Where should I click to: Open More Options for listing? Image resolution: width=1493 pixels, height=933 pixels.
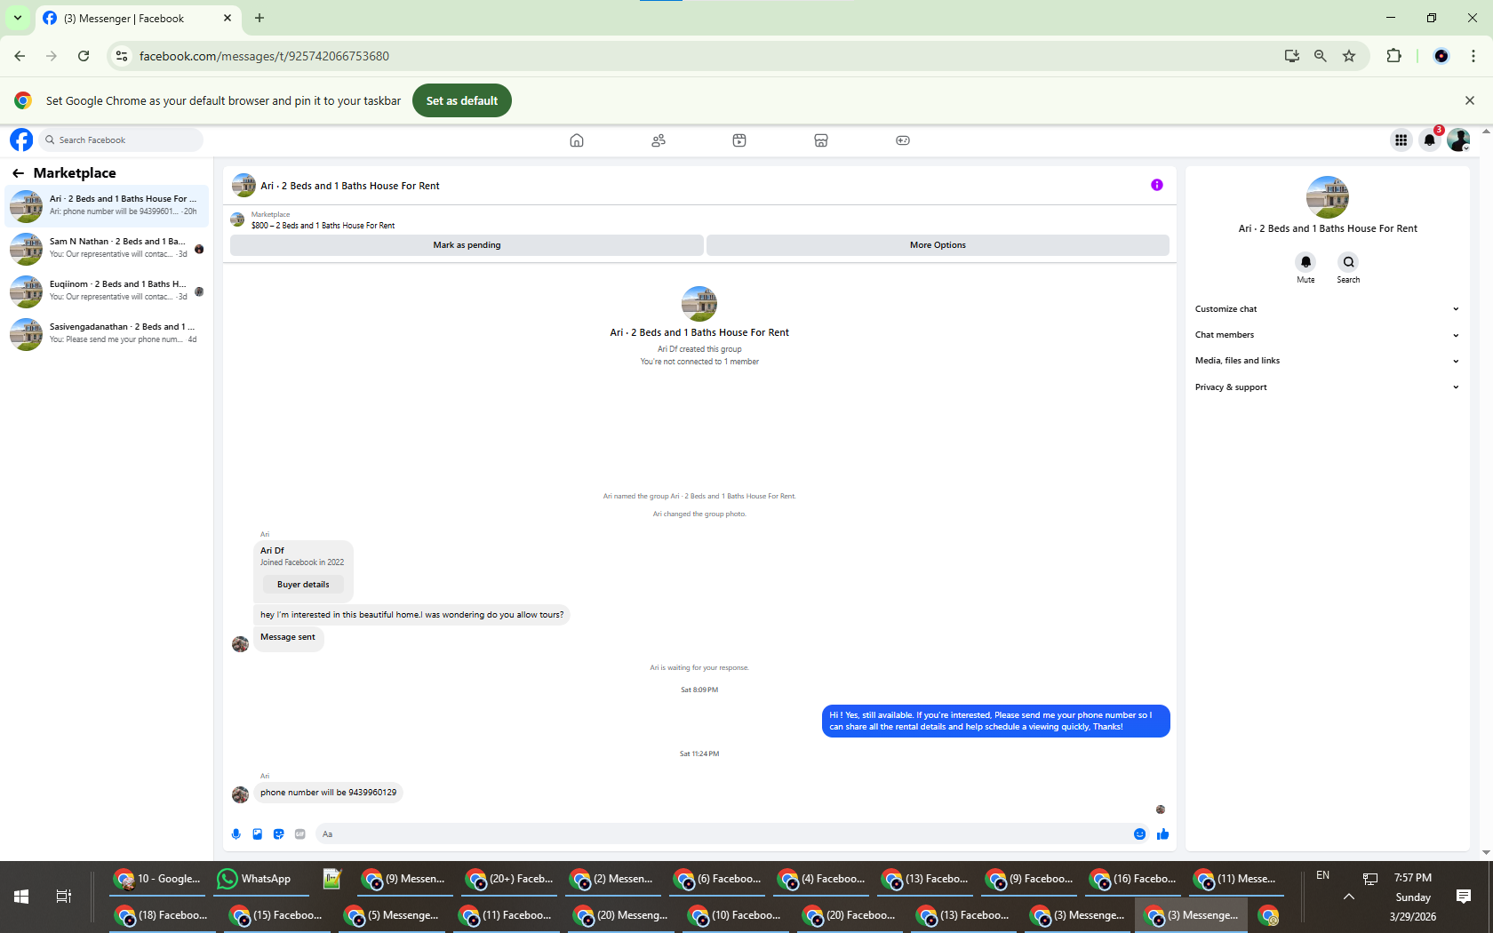click(938, 245)
